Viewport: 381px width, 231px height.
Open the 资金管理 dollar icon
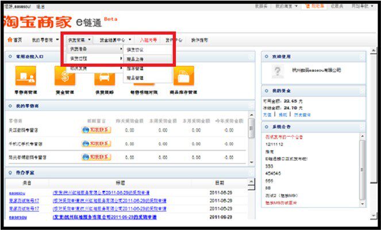65,76
